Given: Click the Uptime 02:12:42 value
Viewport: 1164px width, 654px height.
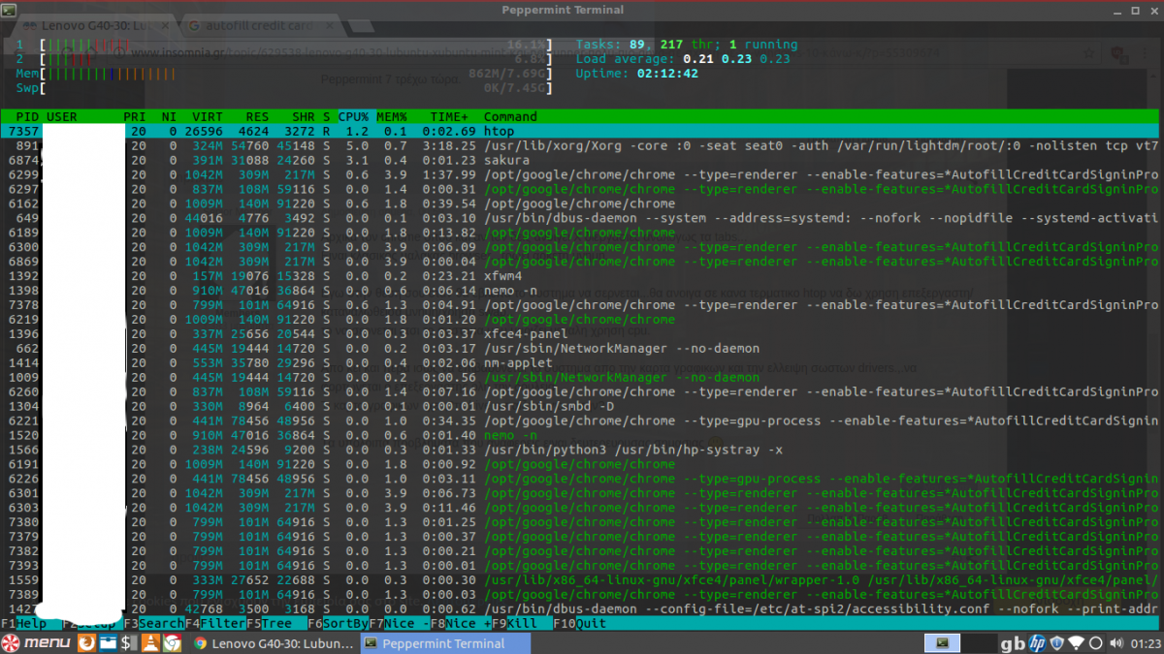Looking at the screenshot, I should [667, 74].
